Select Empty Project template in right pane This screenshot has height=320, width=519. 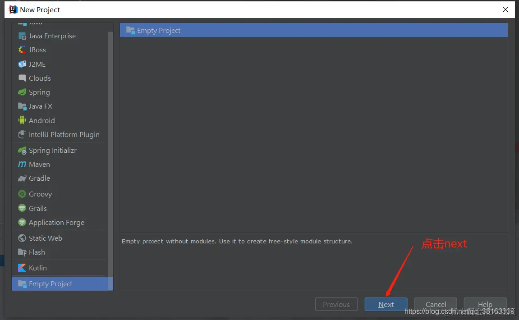313,30
